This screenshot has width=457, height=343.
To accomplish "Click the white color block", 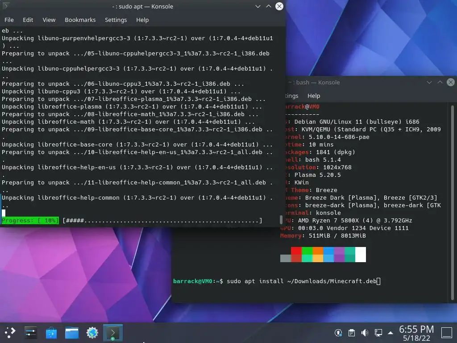I will click(x=361, y=255).
